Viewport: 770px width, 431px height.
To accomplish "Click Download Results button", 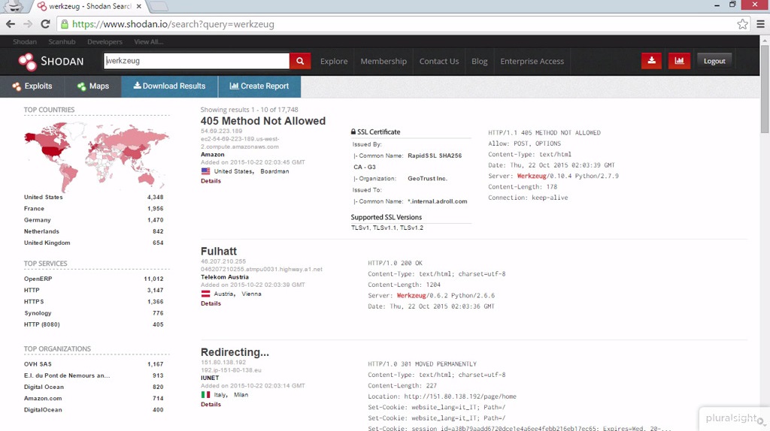I will pos(169,86).
